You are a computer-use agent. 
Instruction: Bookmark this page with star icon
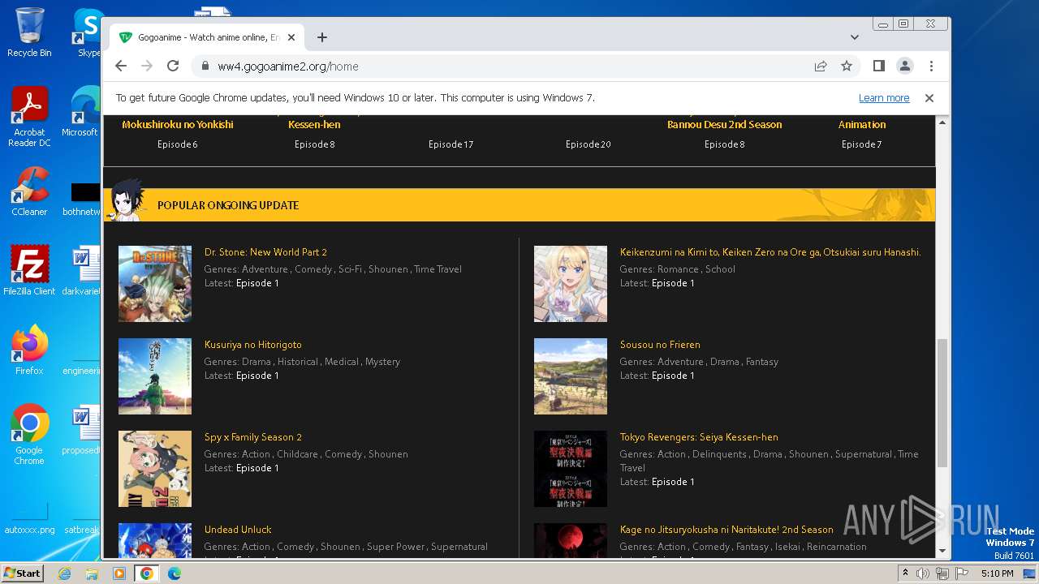847,67
